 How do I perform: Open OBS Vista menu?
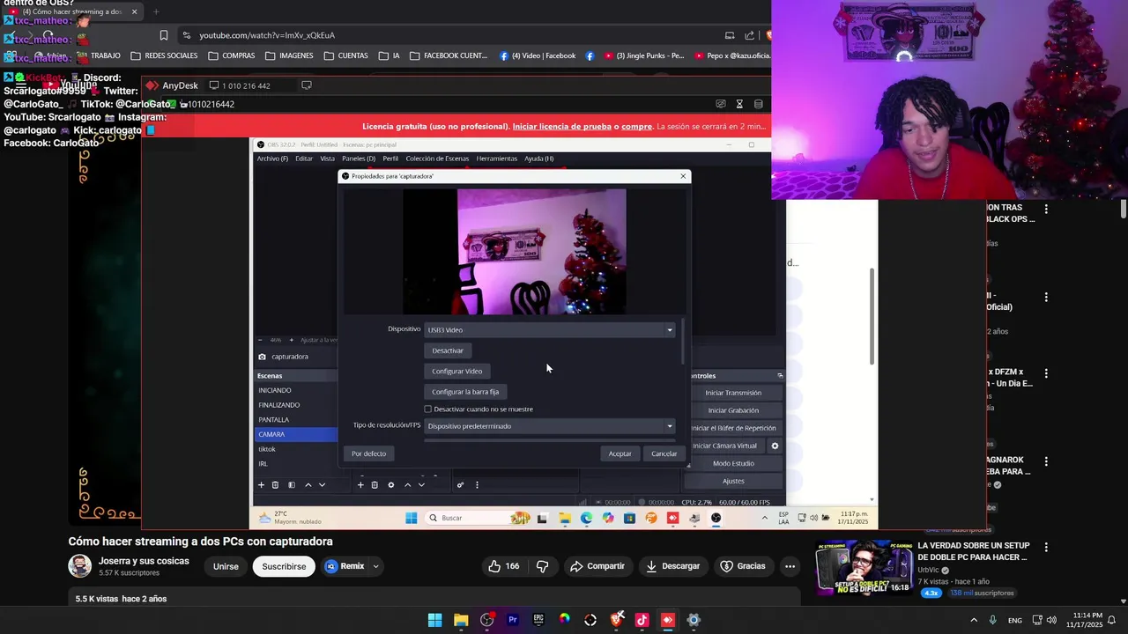(x=327, y=158)
